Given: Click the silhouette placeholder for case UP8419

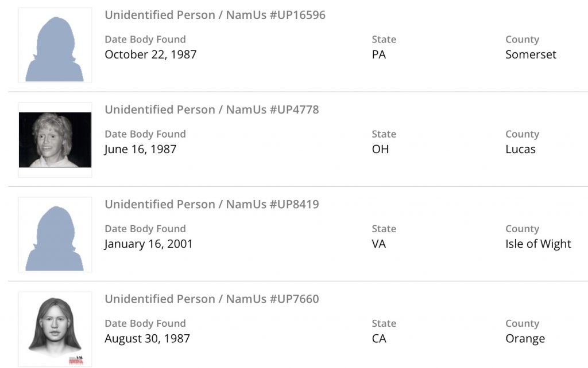Looking at the screenshot, I should (55, 234).
